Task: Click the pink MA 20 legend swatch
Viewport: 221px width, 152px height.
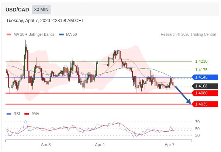Action: tap(9, 35)
